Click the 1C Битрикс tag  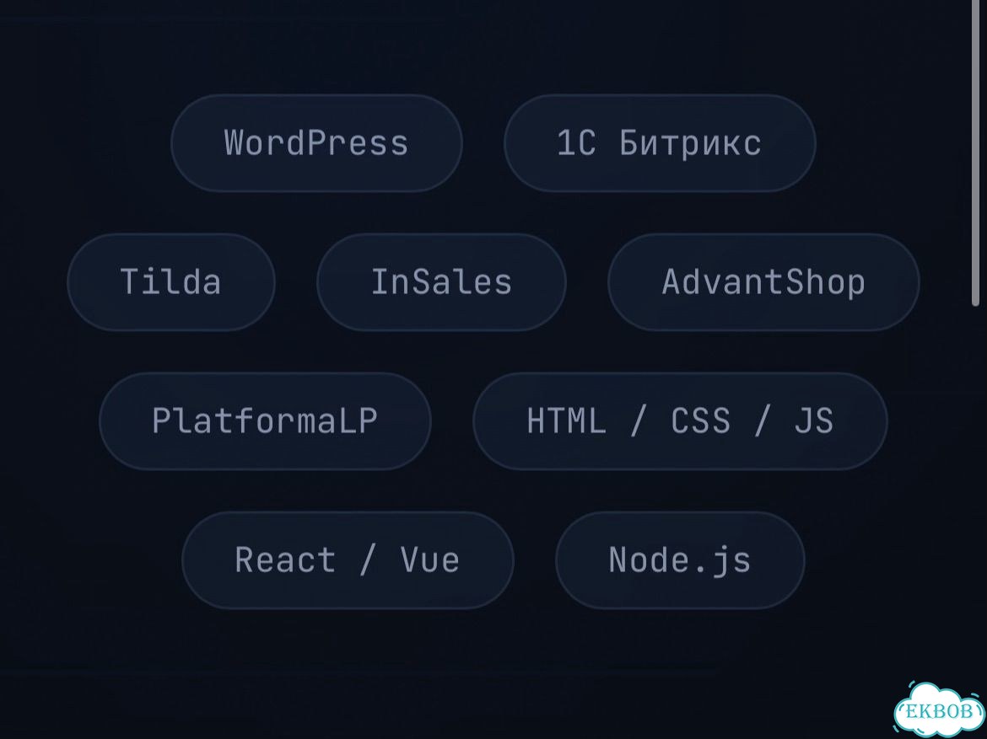[660, 143]
